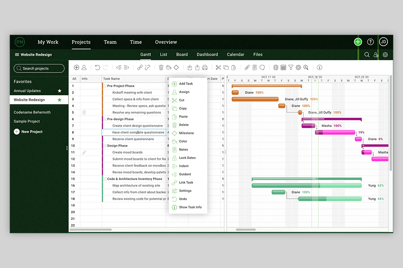Toggle the Website Redesign hamburger menu

pyautogui.click(x=17, y=54)
